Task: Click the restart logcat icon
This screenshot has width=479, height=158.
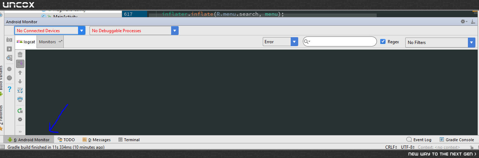Action: [20, 111]
